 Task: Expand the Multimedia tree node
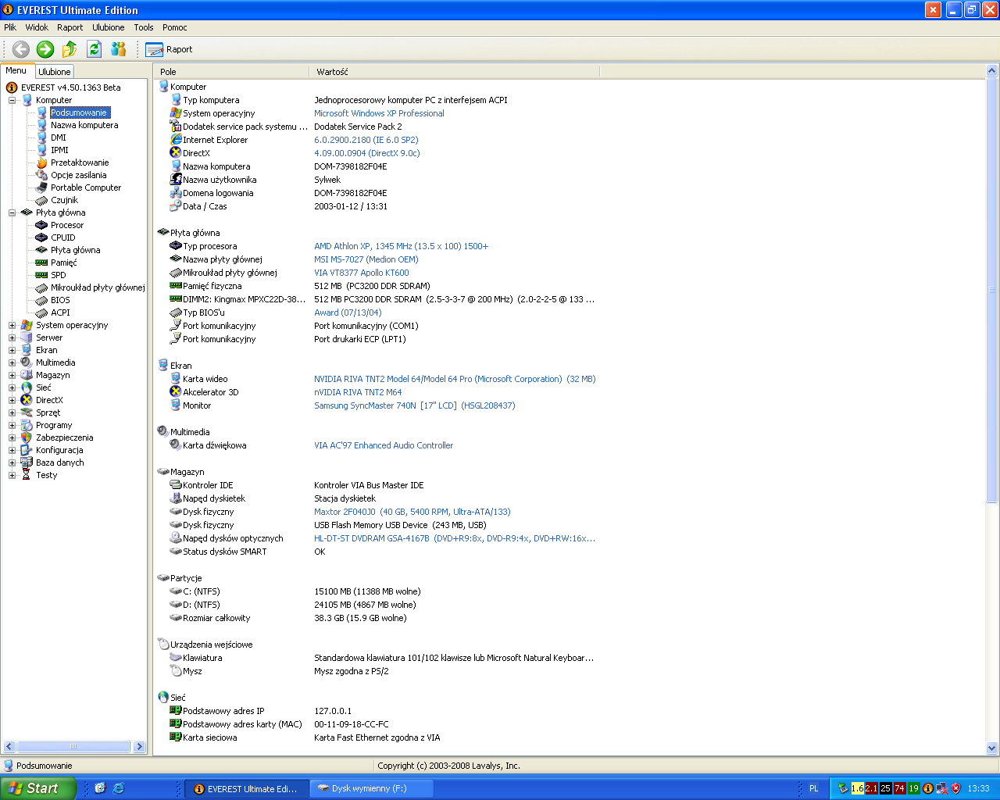12,362
